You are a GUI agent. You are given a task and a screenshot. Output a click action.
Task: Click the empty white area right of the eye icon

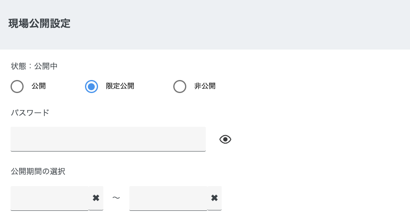[x=317, y=139]
